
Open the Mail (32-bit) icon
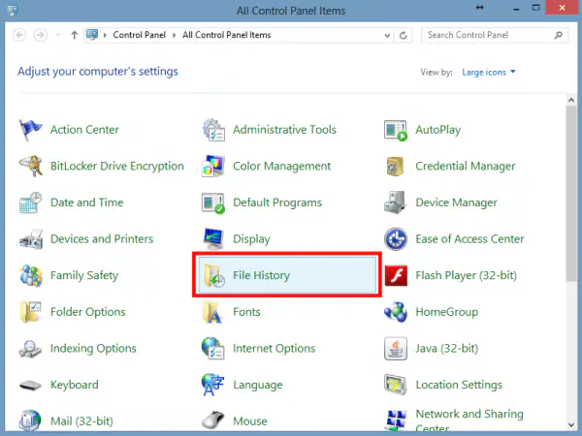(x=30, y=420)
